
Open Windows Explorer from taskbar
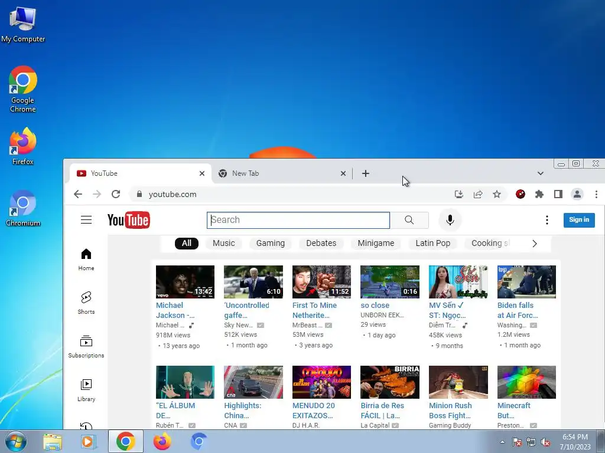pyautogui.click(x=53, y=442)
